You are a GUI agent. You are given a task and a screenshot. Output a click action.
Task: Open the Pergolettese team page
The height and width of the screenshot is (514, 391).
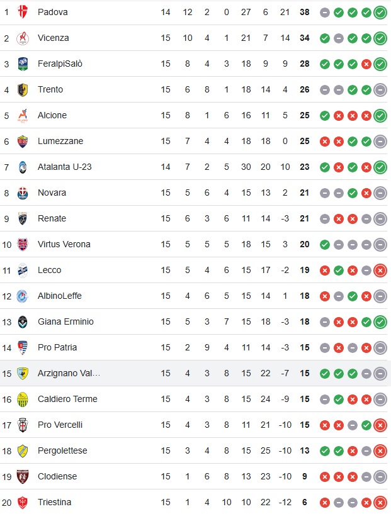(x=62, y=450)
